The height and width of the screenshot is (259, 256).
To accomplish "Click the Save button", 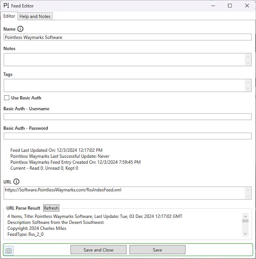I will pyautogui.click(x=158, y=250).
